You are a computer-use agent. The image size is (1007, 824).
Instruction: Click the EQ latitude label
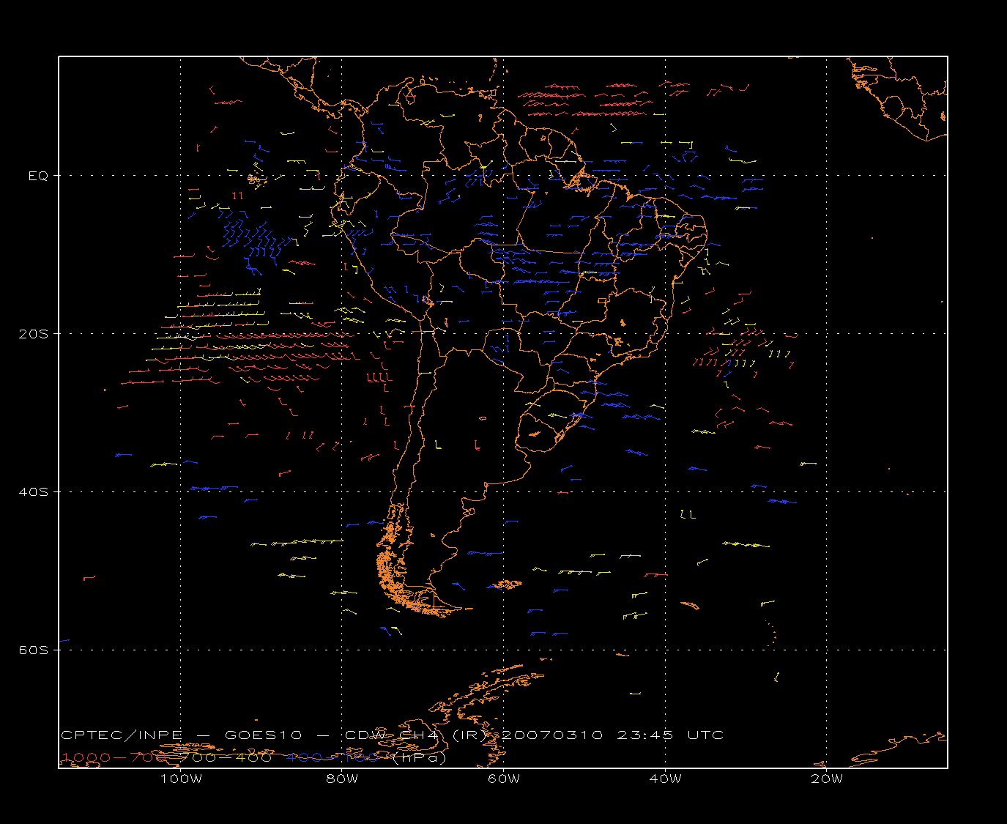click(38, 176)
